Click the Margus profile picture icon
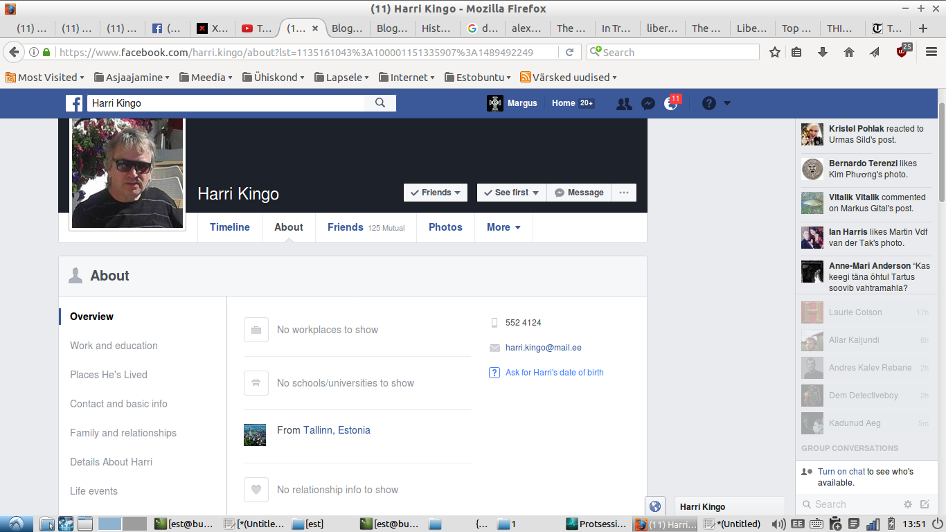 [x=495, y=103]
